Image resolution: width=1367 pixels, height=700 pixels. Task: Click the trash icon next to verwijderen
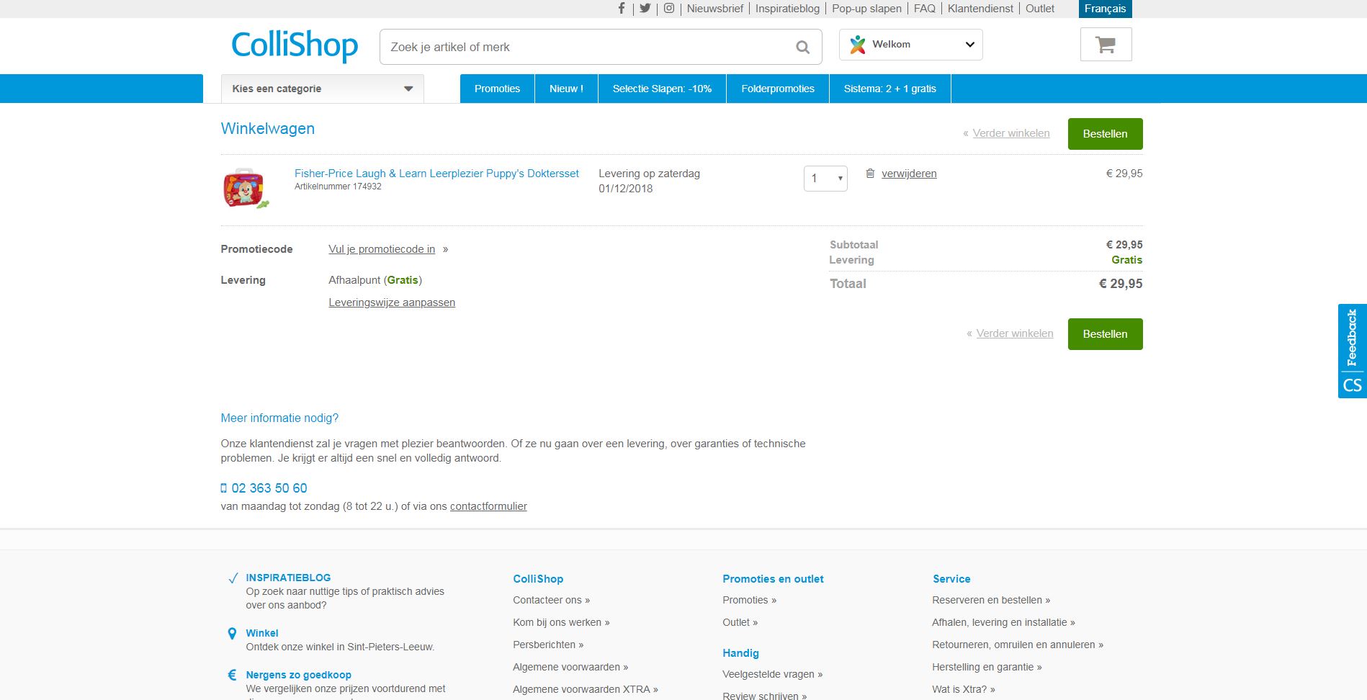pyautogui.click(x=870, y=174)
